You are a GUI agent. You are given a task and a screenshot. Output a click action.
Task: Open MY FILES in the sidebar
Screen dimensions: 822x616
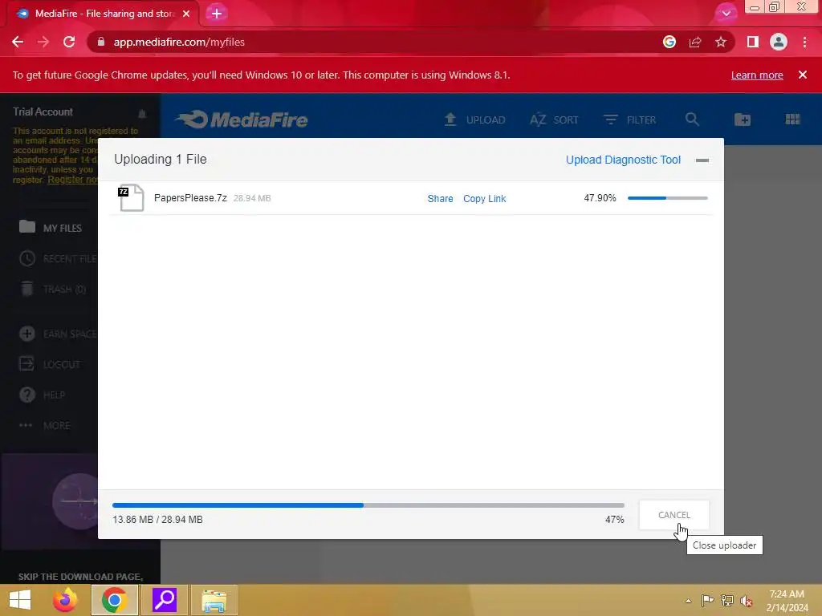coord(51,228)
